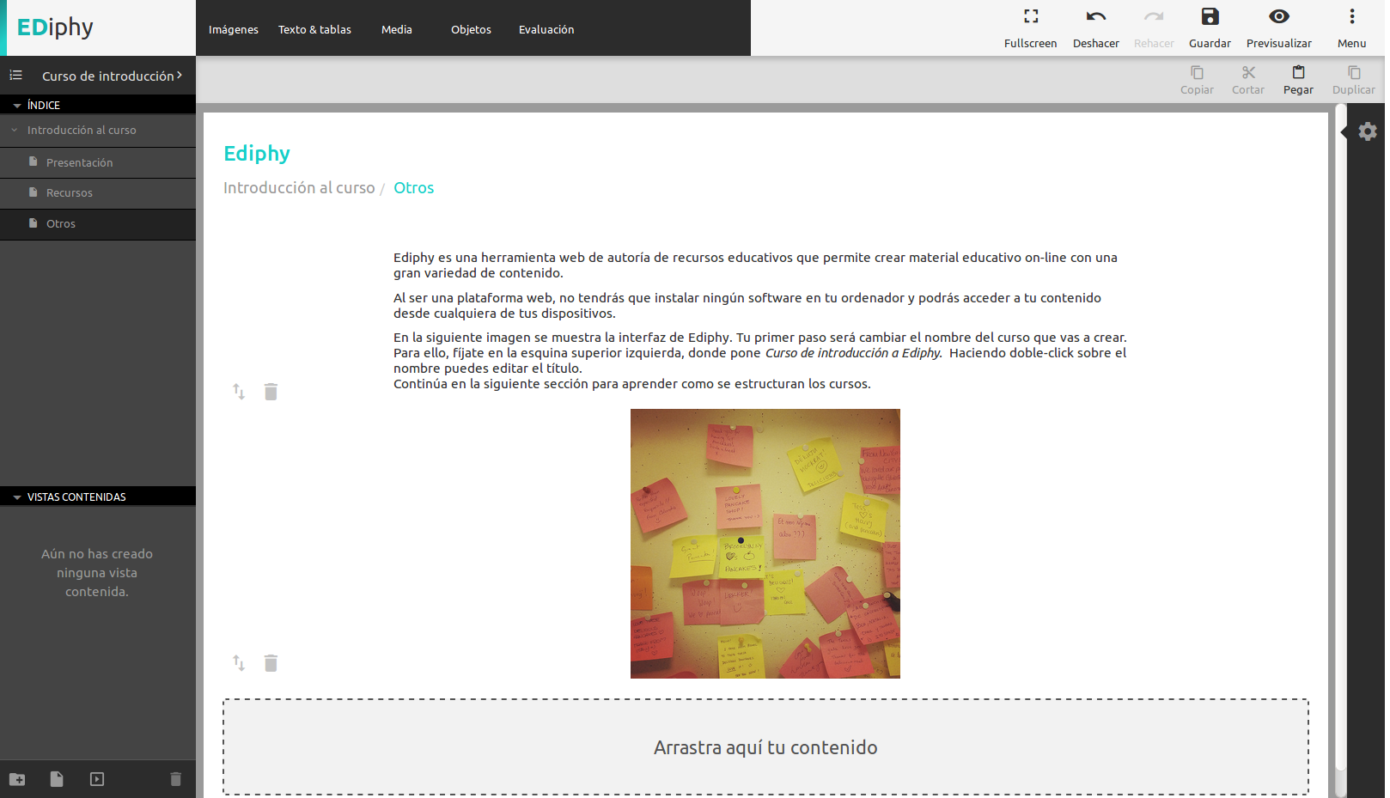Image resolution: width=1390 pixels, height=798 pixels.
Task: Toggle the right sidebar collapse arrow
Action: pyautogui.click(x=1344, y=132)
